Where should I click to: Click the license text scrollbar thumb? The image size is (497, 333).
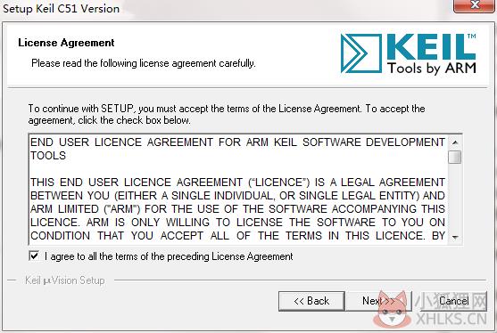[455, 158]
